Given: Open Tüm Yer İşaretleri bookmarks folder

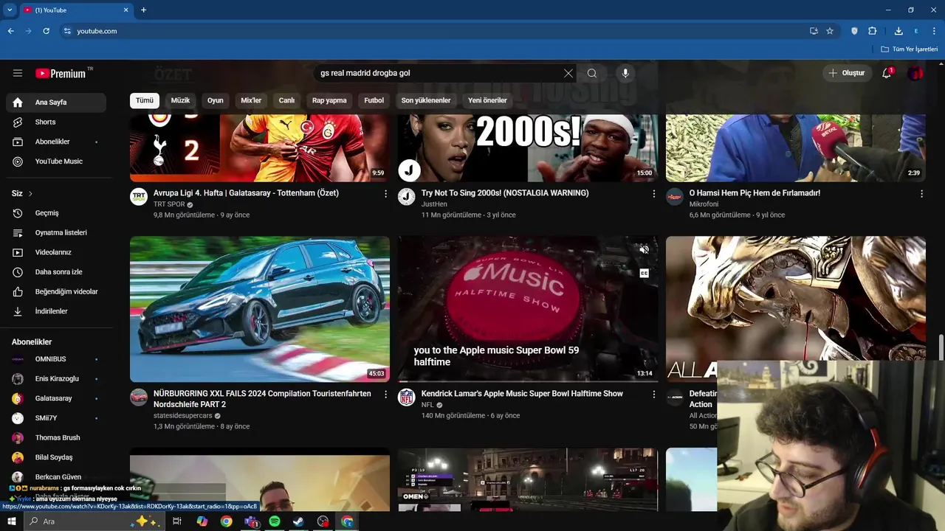Looking at the screenshot, I should 910,49.
